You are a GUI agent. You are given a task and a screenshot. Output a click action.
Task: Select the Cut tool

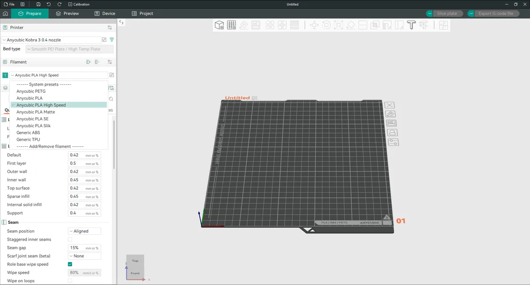363,25
